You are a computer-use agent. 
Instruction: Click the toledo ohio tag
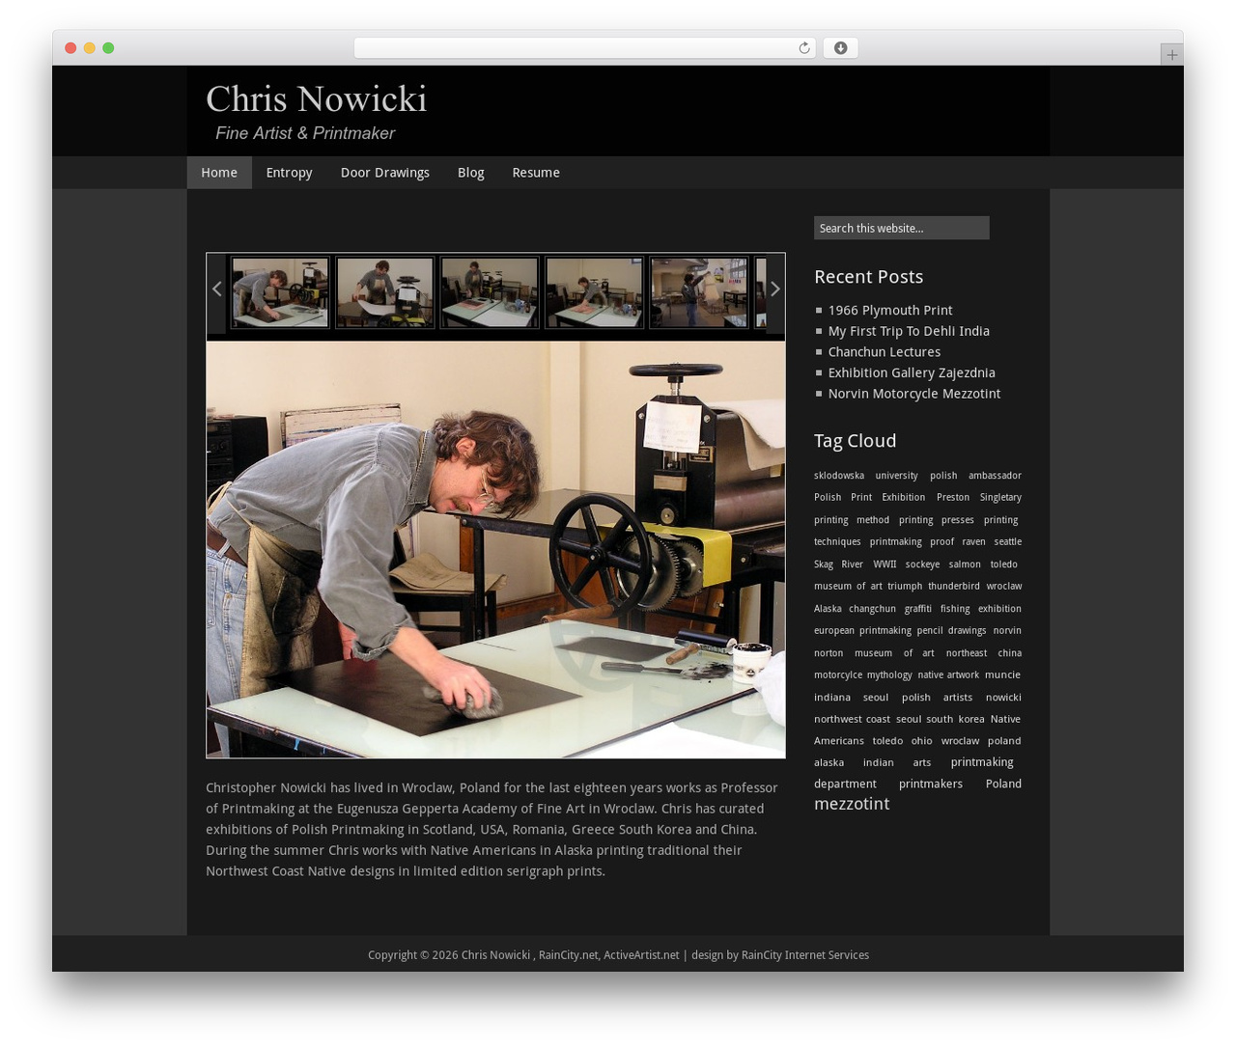tap(902, 741)
